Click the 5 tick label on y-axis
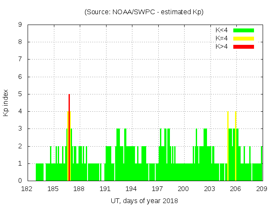 click(x=20, y=94)
